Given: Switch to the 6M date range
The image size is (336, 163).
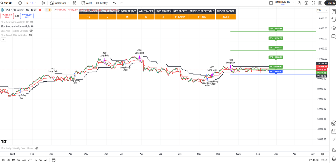Looking at the screenshot, I should (24, 160).
